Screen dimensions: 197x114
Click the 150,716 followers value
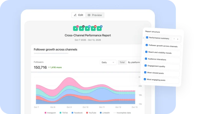pos(40,67)
